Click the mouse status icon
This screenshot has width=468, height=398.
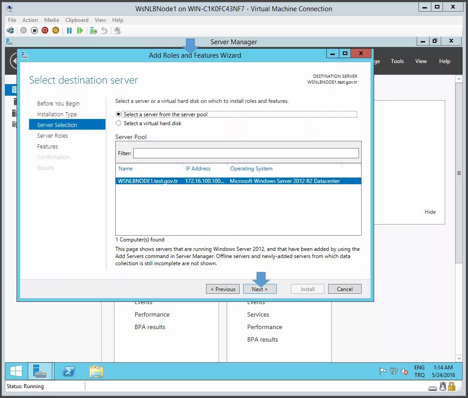443,387
